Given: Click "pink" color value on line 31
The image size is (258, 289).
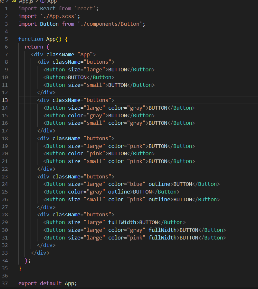Looking at the screenshot, I should pyautogui.click(x=136, y=238).
